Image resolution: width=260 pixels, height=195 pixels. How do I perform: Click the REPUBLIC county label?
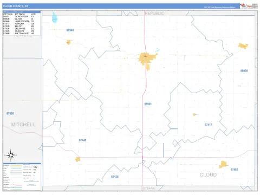coord(154,14)
